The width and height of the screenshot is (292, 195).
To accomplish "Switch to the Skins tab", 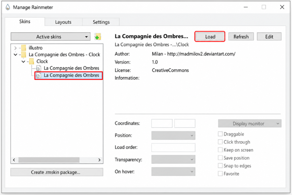I will pos(25,22).
